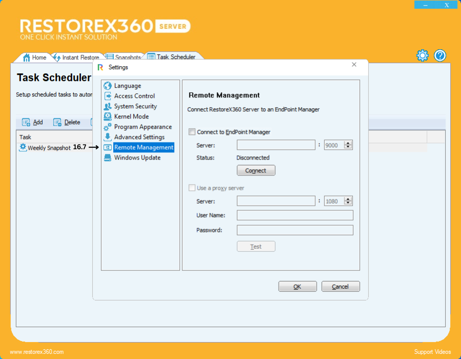Click the System Security users icon
Screen dimensions: 461x359
click(108, 106)
